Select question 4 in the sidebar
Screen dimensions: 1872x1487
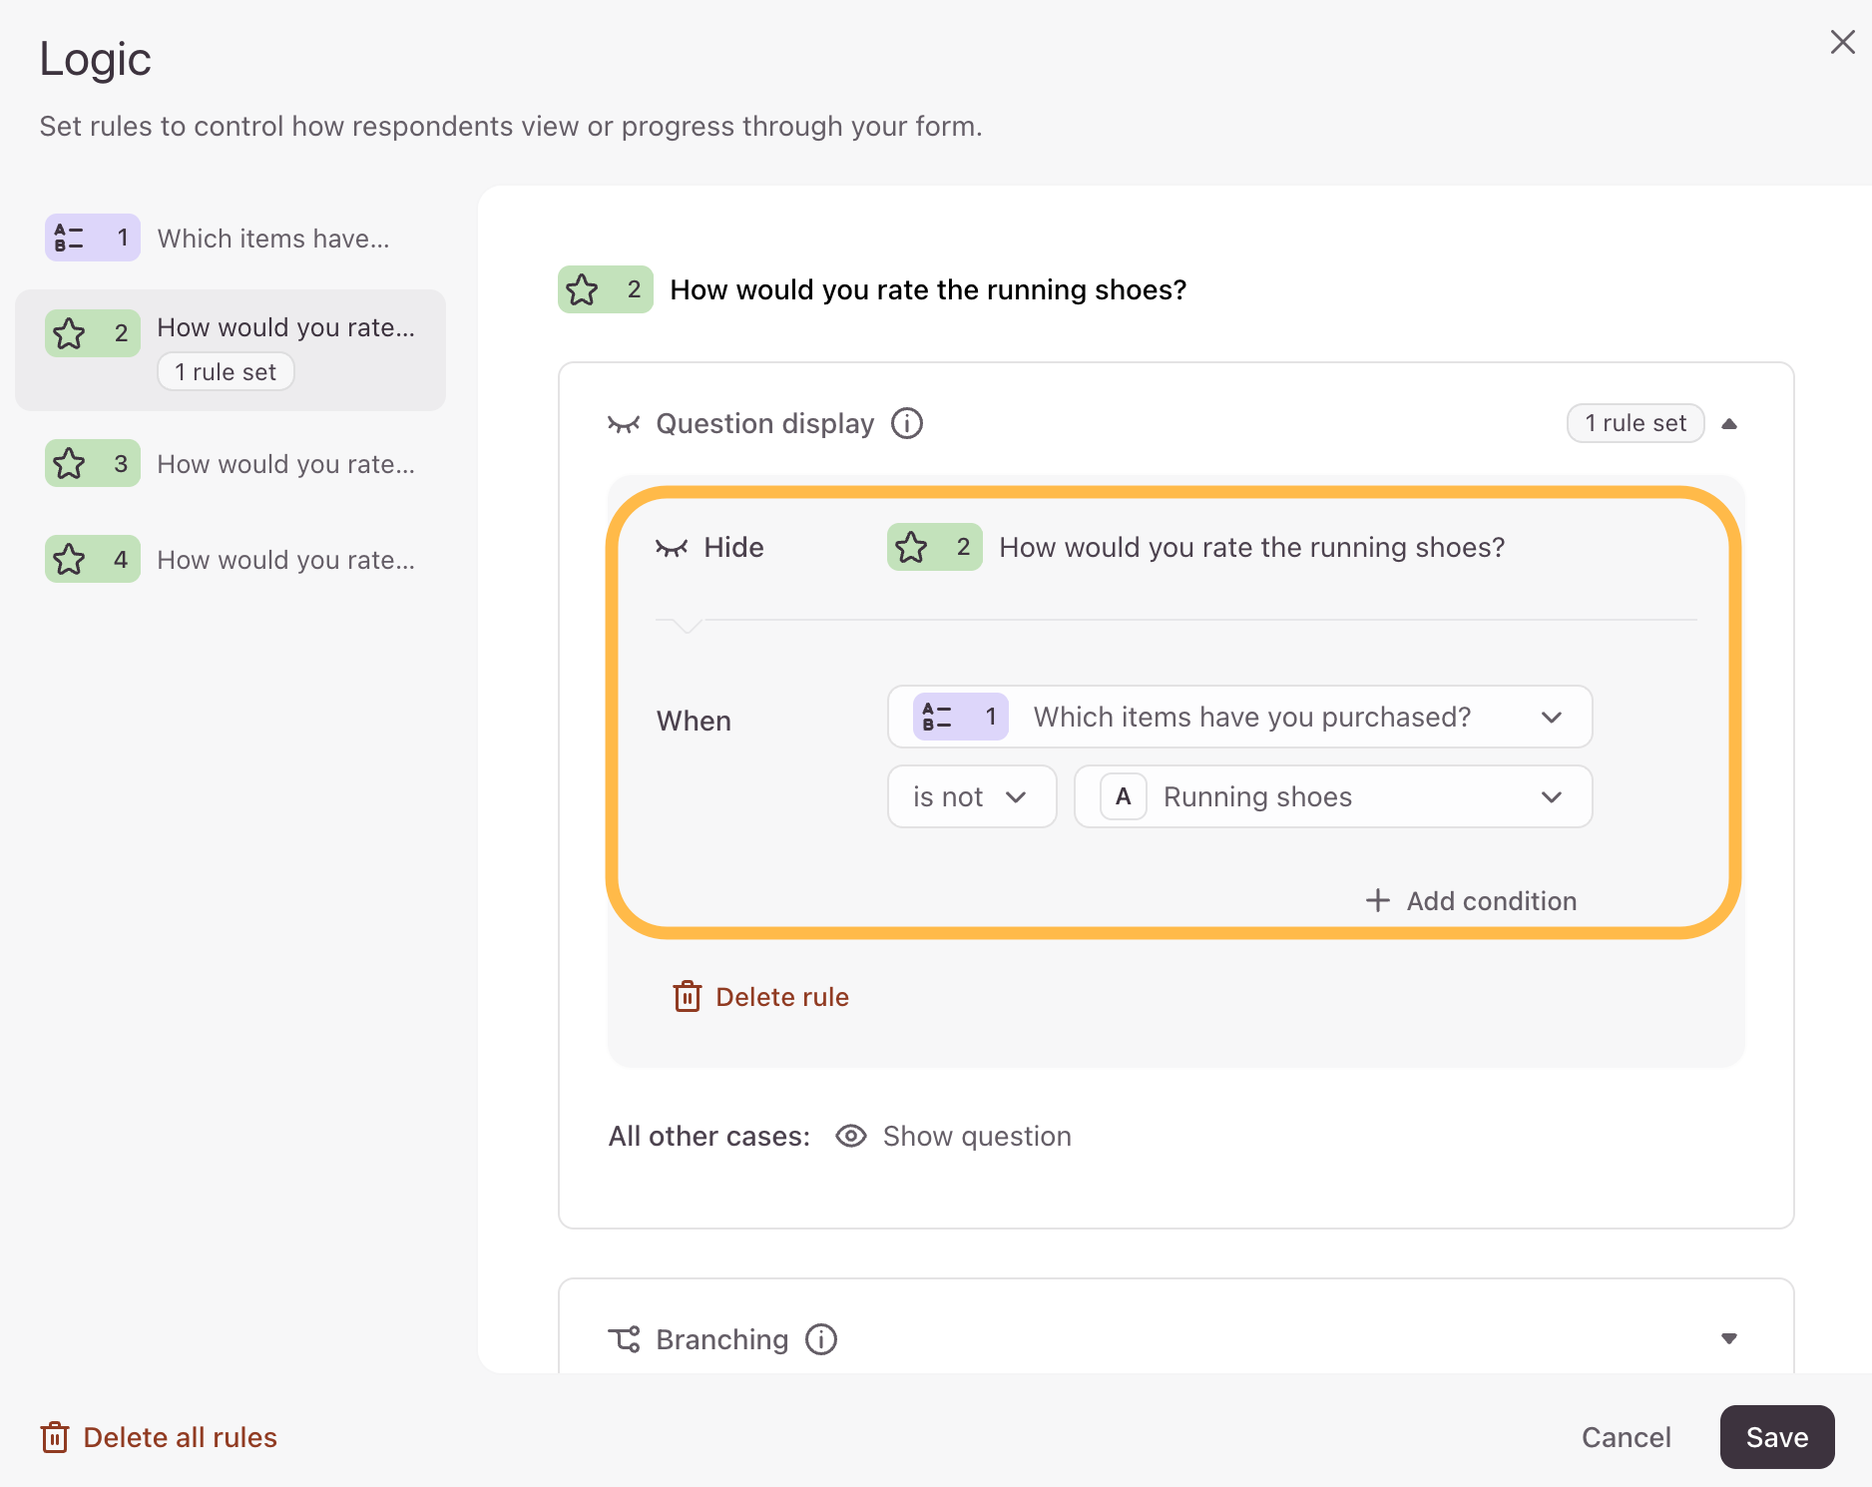tap(231, 560)
